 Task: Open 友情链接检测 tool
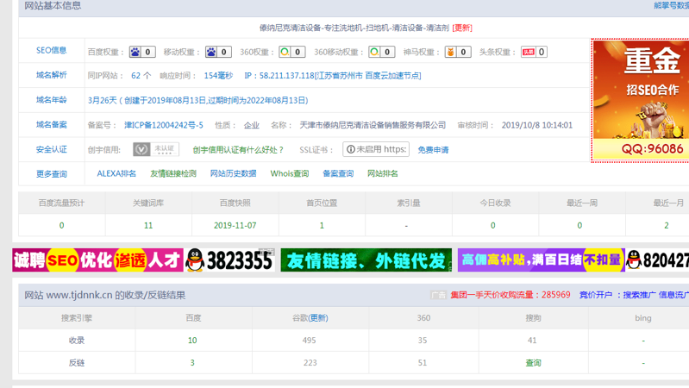(173, 173)
